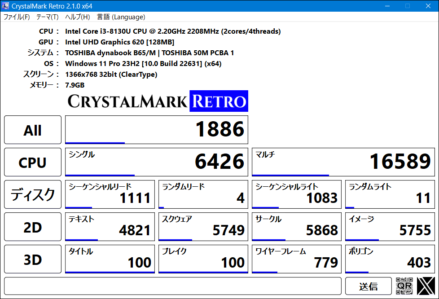Click the CrystalMark app icon in title bar
The width and height of the screenshot is (439, 299).
5,6
